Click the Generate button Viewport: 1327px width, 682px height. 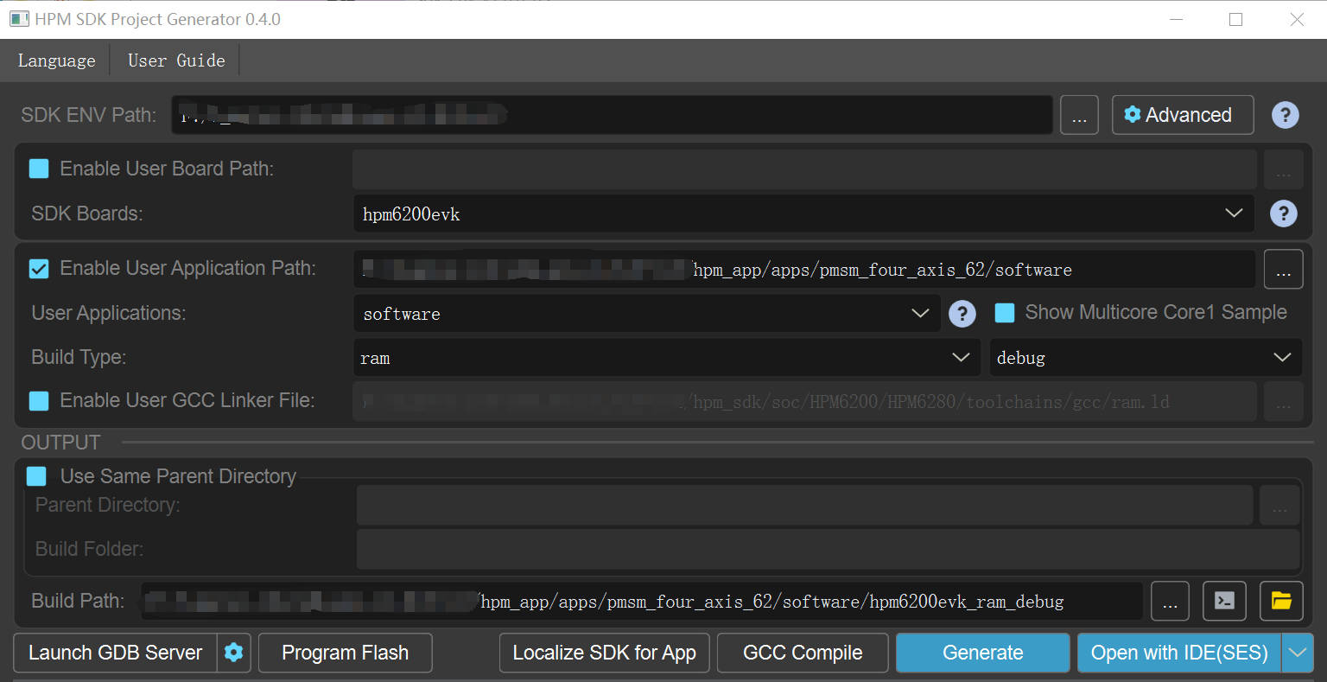(983, 653)
